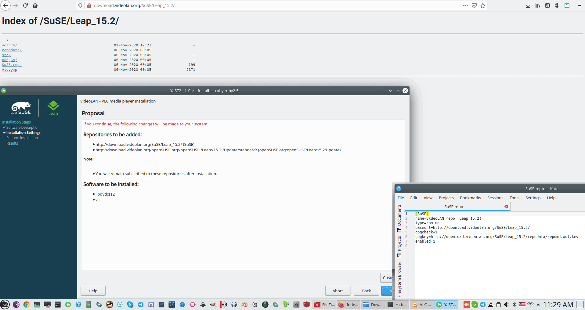Launch Audacity from taskbar
The image size is (585, 310).
point(234,305)
